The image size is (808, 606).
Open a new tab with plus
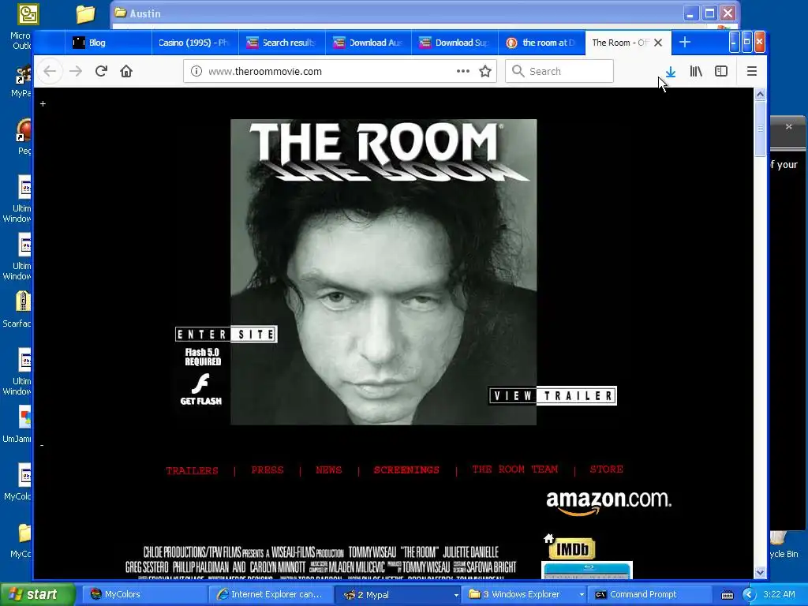coord(684,43)
